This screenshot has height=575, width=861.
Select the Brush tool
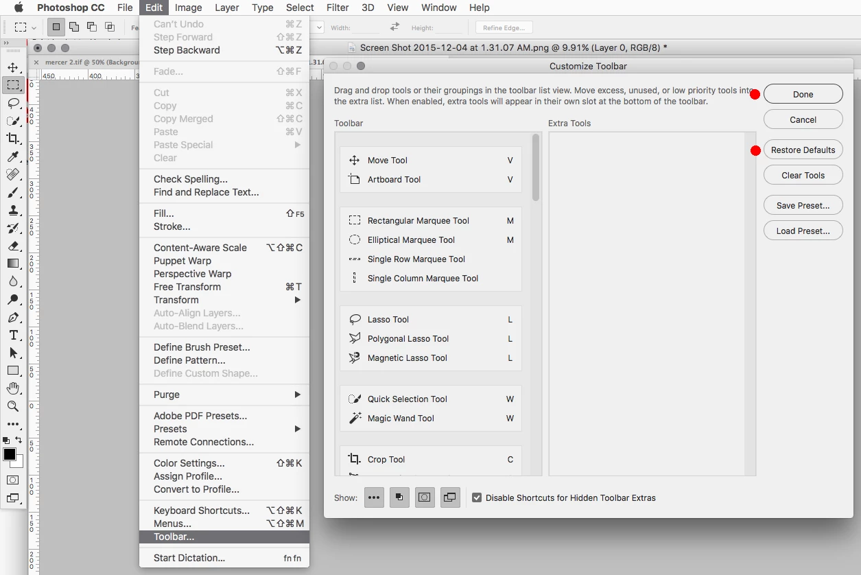(x=13, y=192)
